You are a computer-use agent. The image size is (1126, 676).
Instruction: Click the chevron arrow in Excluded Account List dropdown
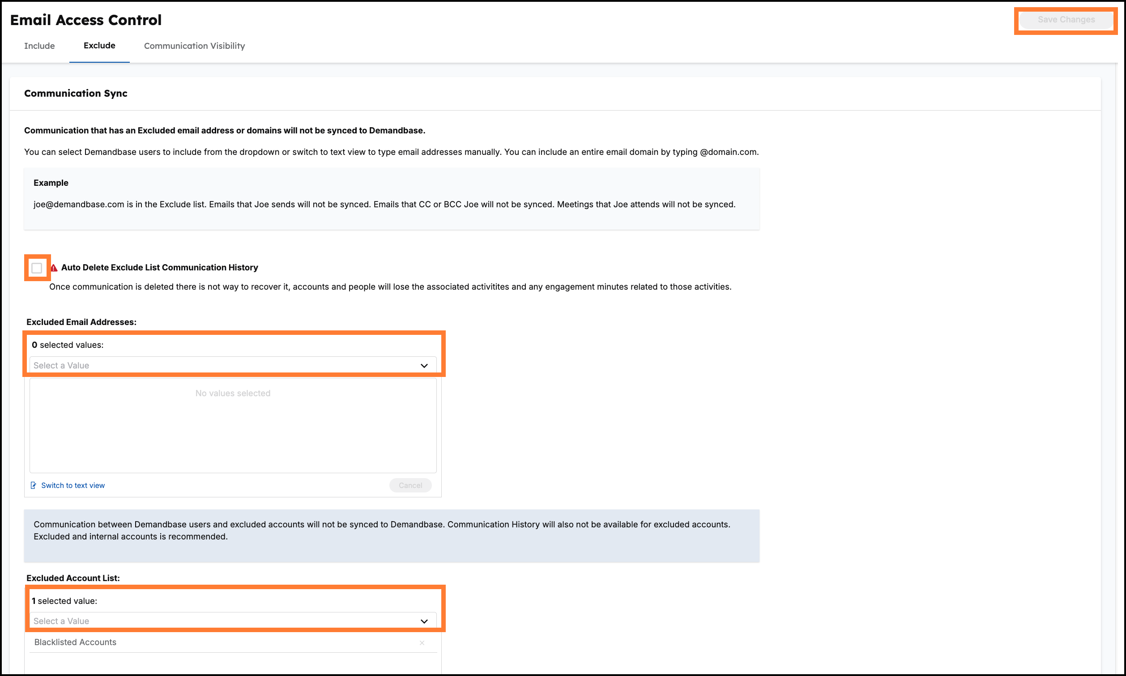click(x=424, y=621)
